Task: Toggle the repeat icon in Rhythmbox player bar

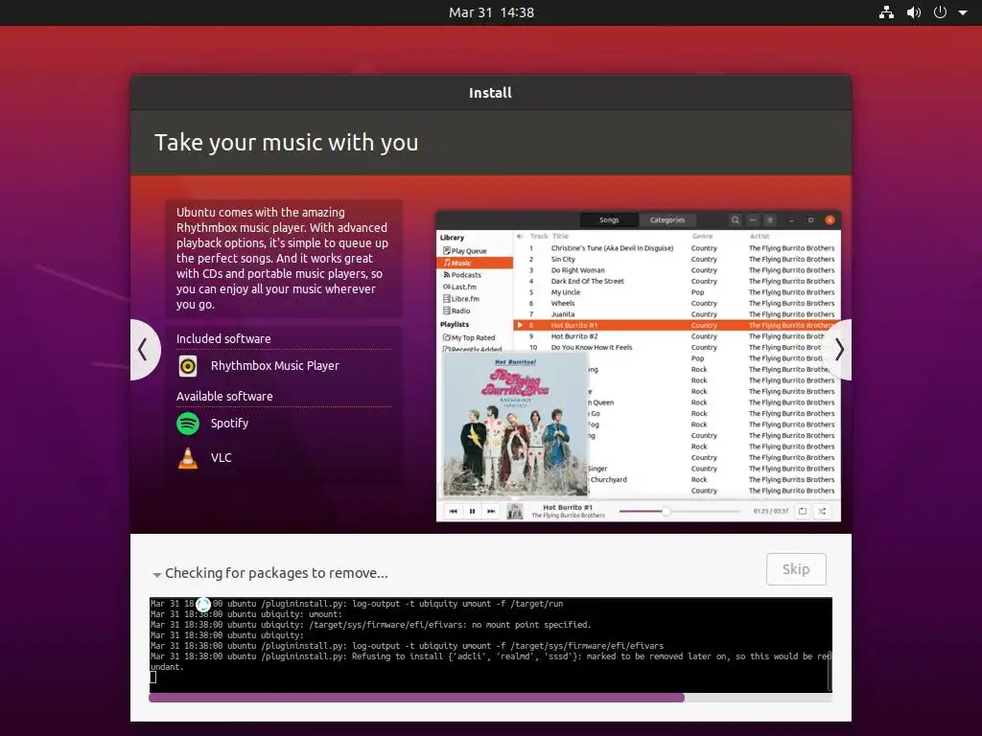Action: (x=803, y=512)
